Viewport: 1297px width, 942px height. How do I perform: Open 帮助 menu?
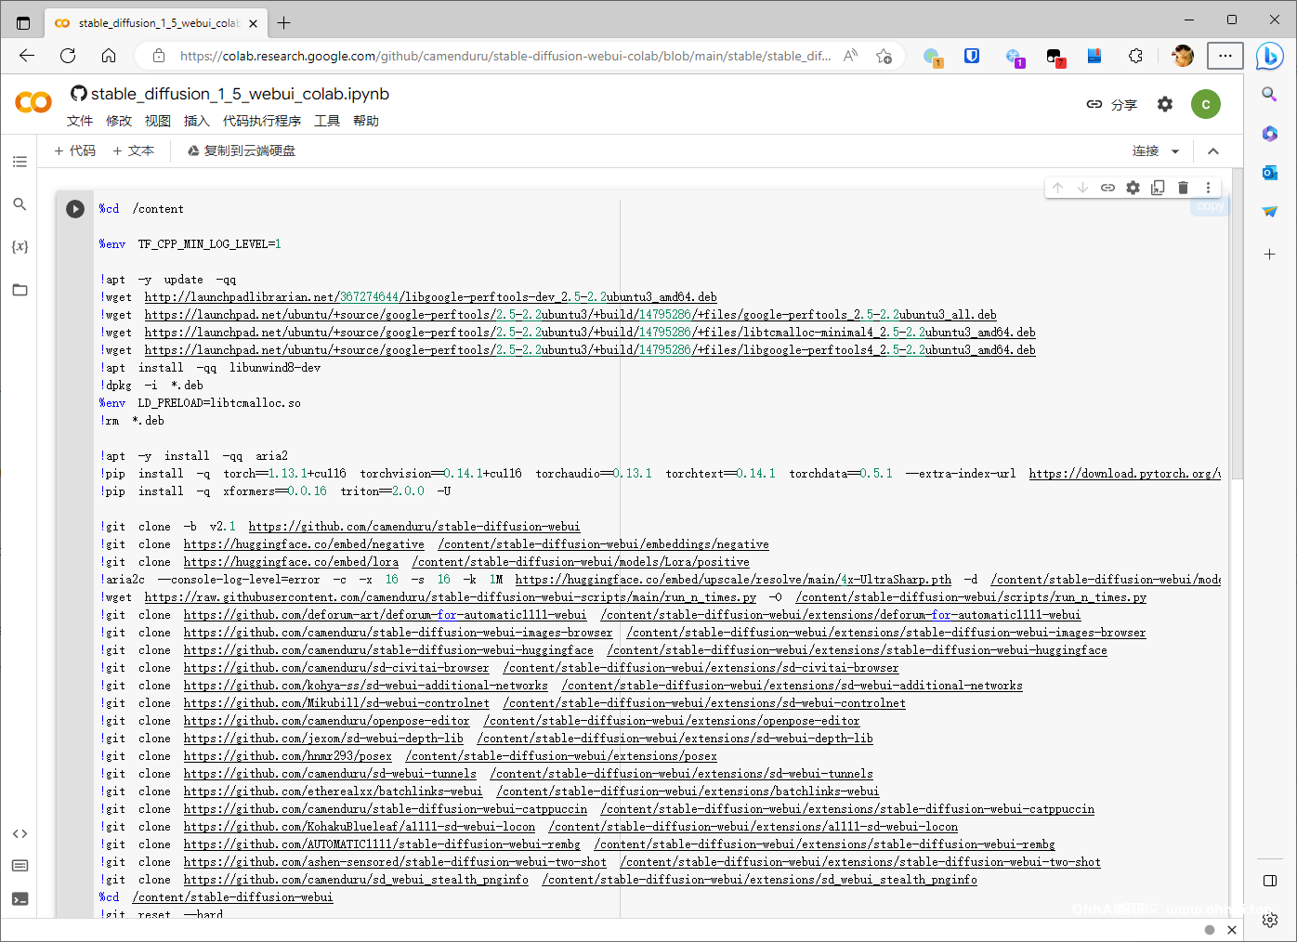point(366,121)
